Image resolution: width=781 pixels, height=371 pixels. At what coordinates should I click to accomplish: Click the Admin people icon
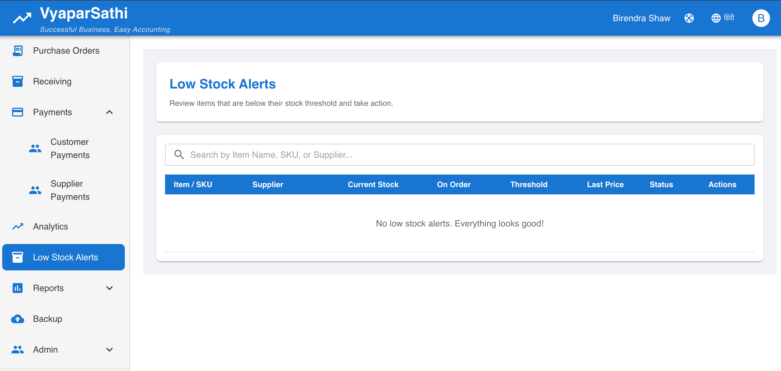pos(18,350)
